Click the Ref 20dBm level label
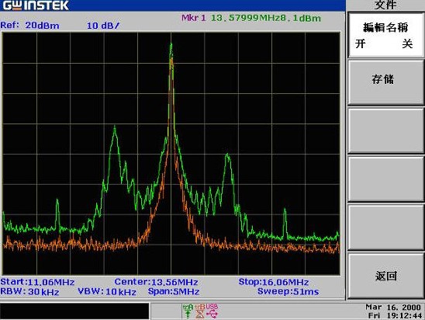This screenshot has height=320, width=425. coord(29,26)
